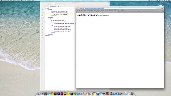
Task: Launch Google Chrome from the dock
Action: click(52, 94)
